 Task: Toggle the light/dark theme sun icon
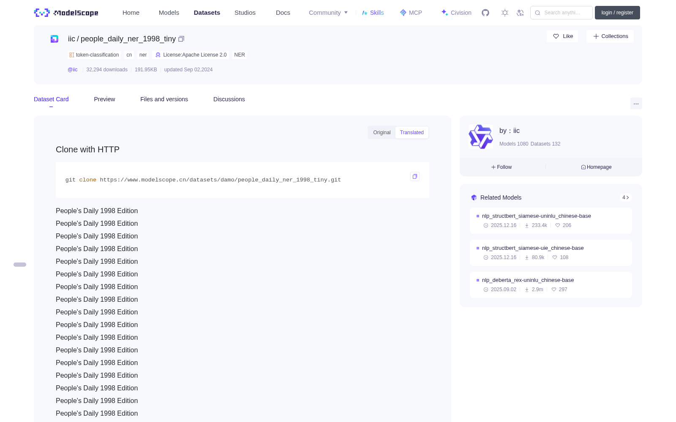click(x=505, y=13)
